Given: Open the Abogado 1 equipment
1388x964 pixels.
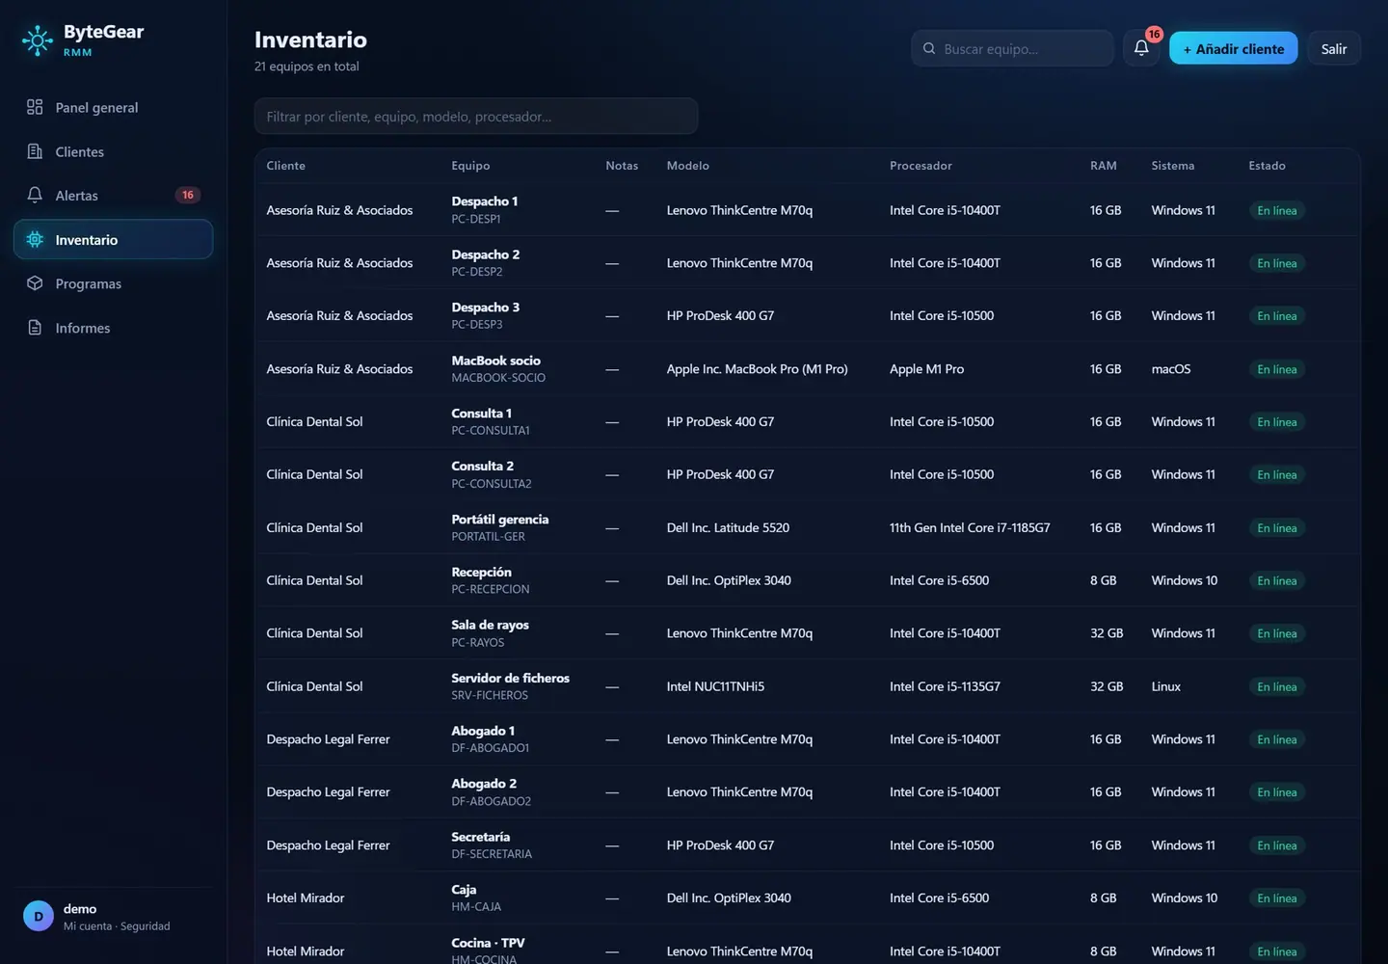Looking at the screenshot, I should (x=483, y=732).
